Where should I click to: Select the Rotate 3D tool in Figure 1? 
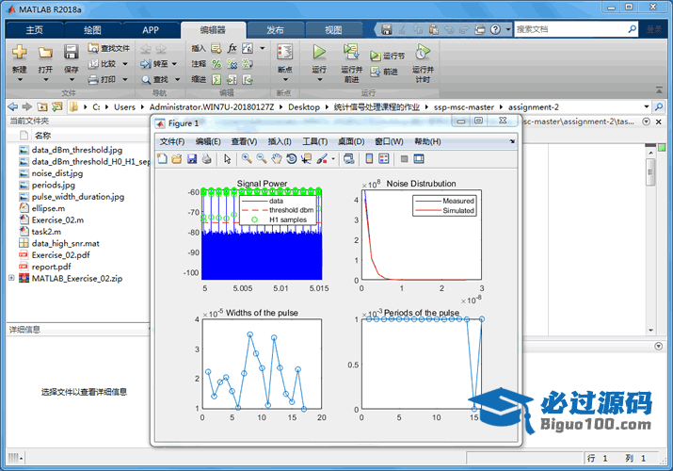(292, 159)
